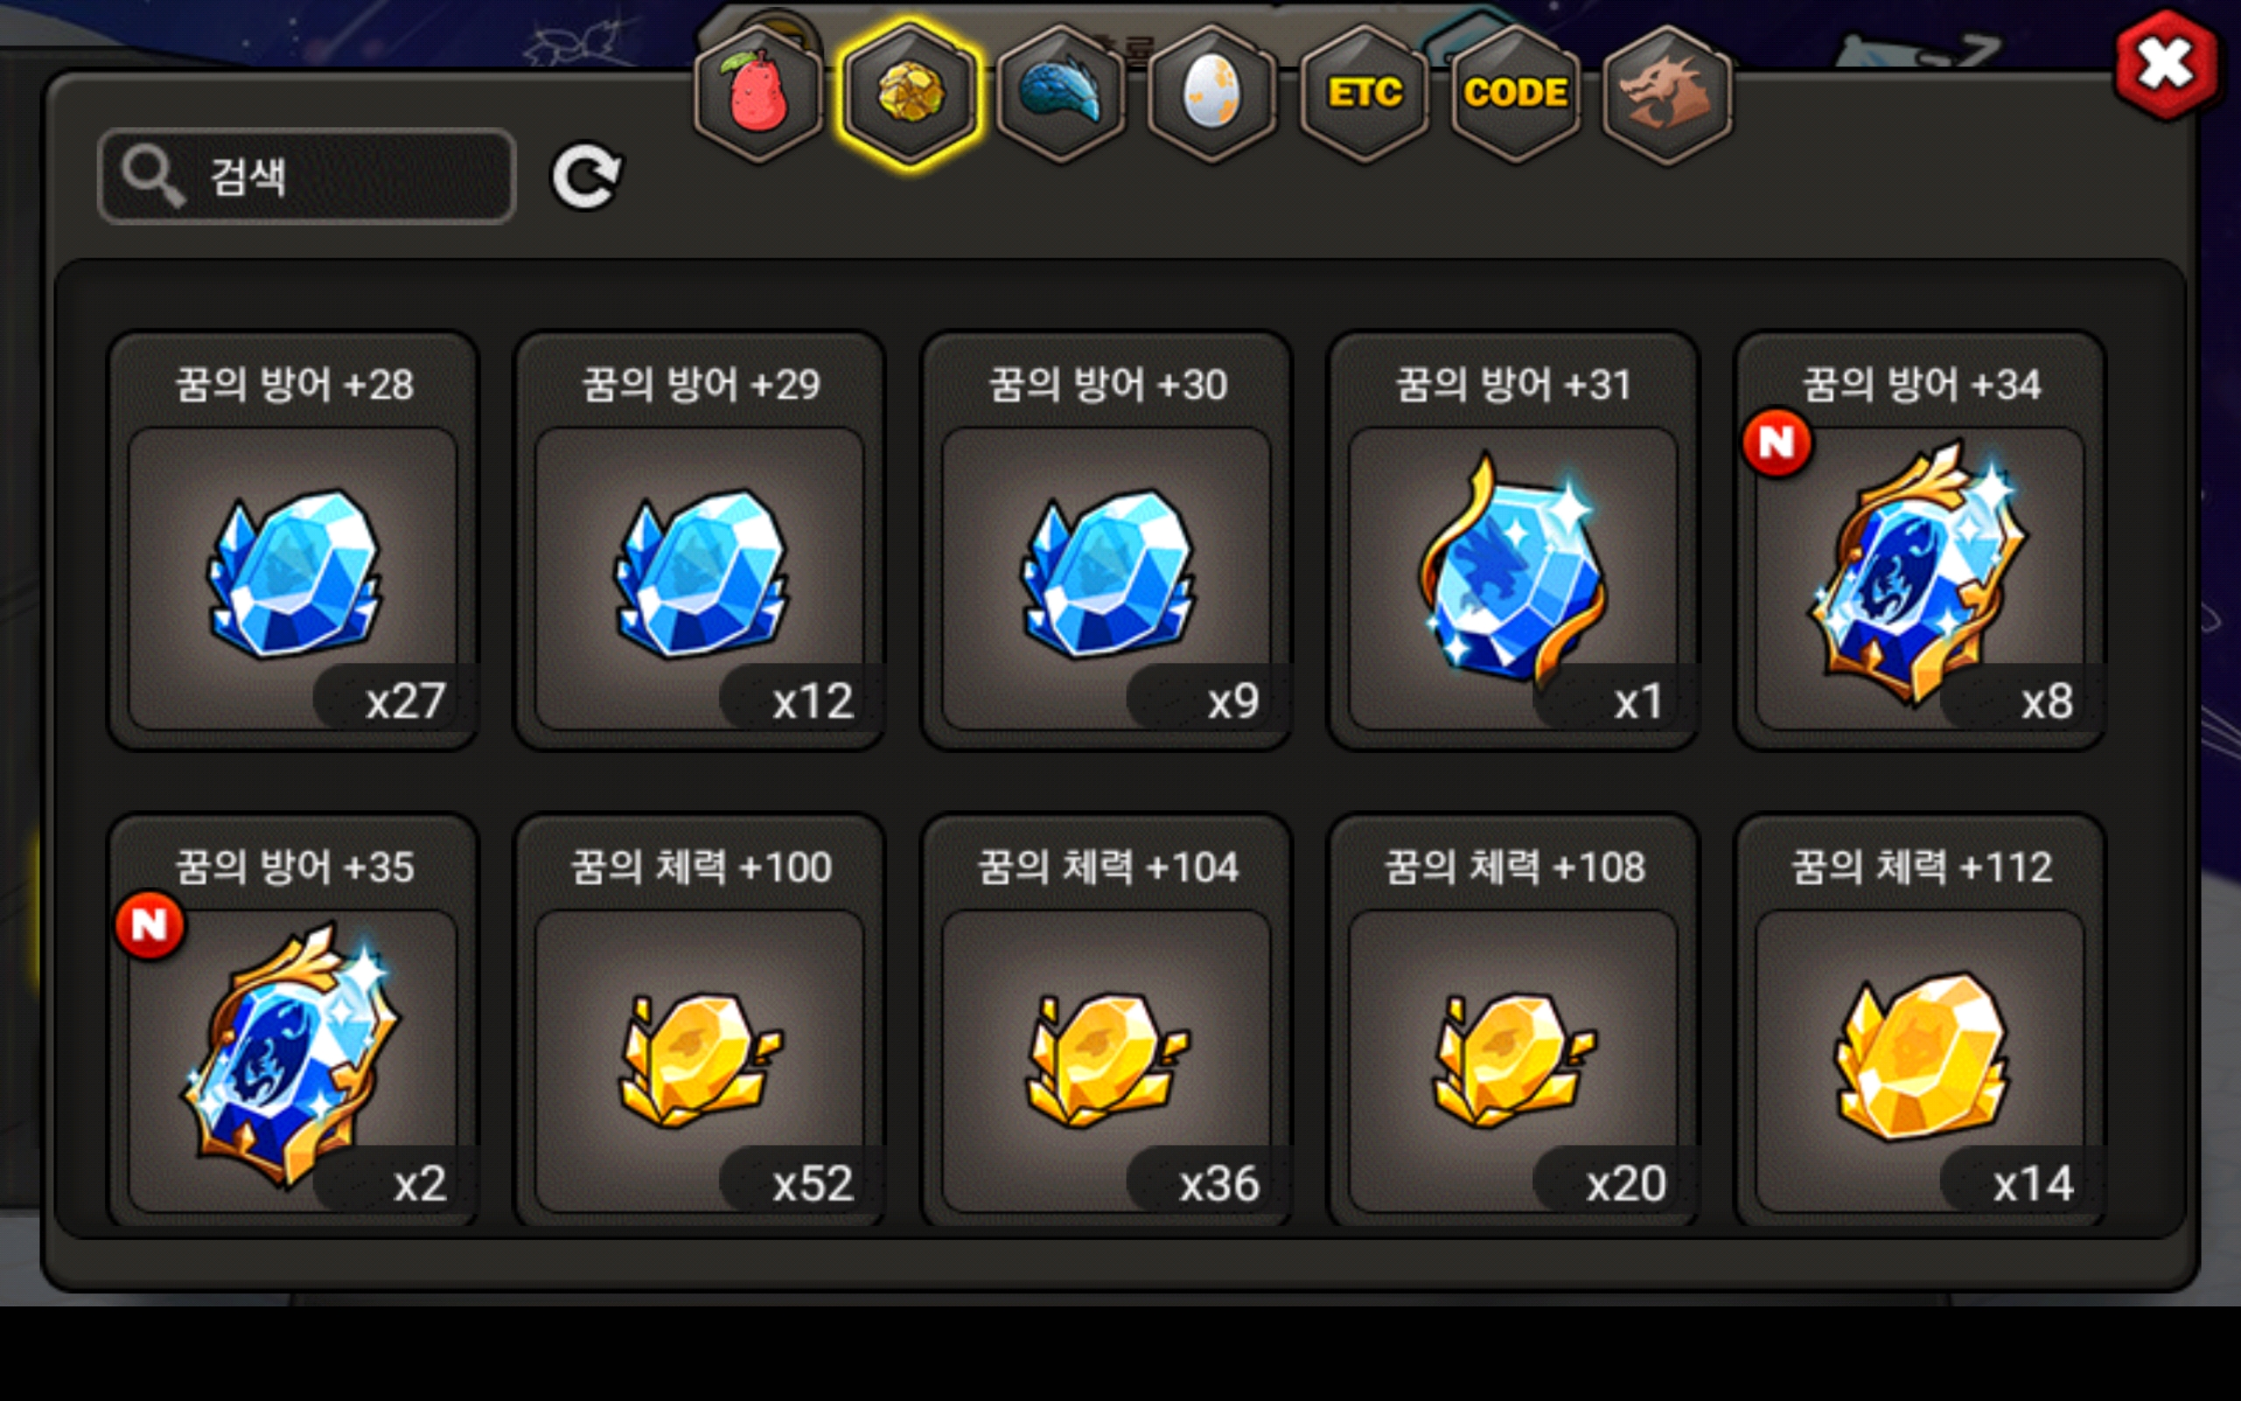Open the CODE tab
This screenshot has width=2241, height=1401.
click(x=1515, y=93)
